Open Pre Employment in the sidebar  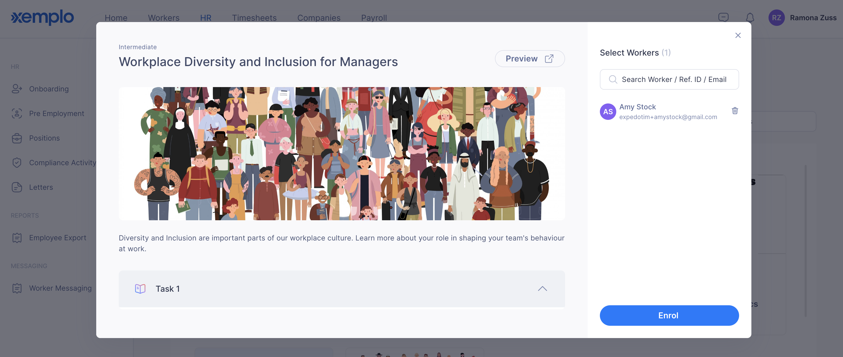coord(56,113)
